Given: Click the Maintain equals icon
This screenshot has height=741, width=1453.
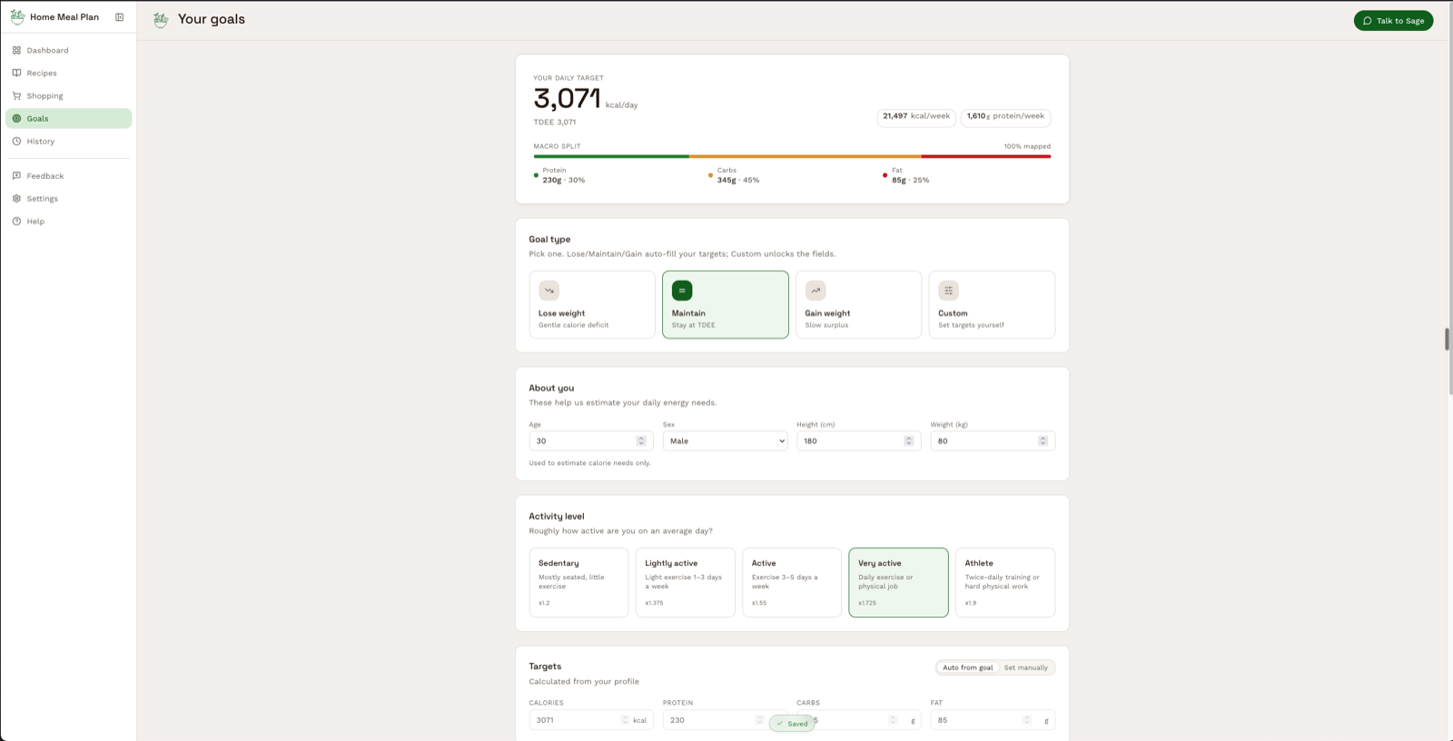Looking at the screenshot, I should 682,291.
